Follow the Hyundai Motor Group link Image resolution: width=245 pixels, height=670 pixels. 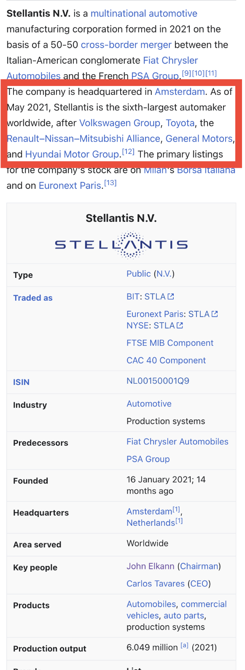click(72, 154)
